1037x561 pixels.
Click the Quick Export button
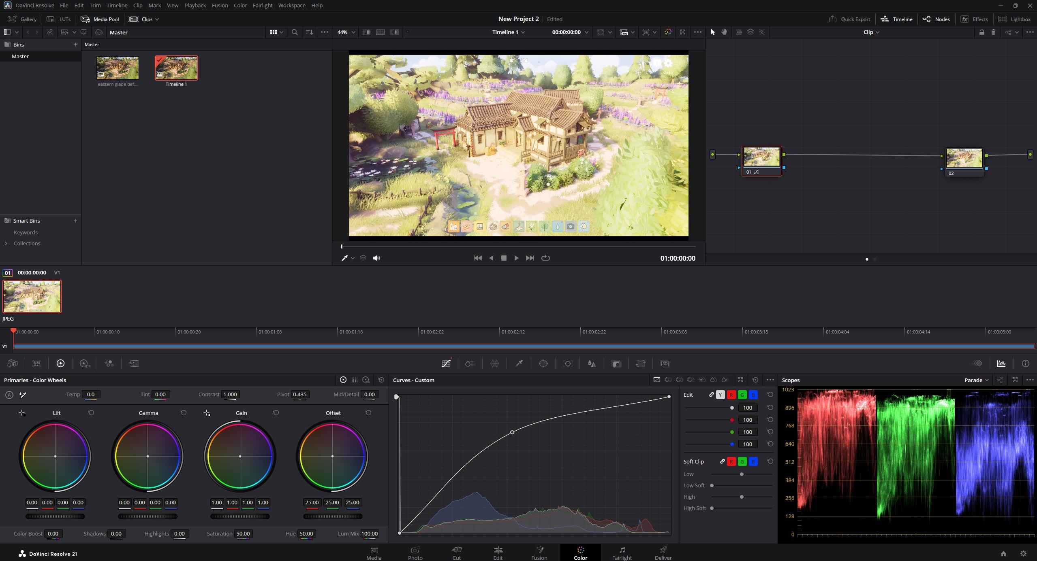tap(850, 19)
